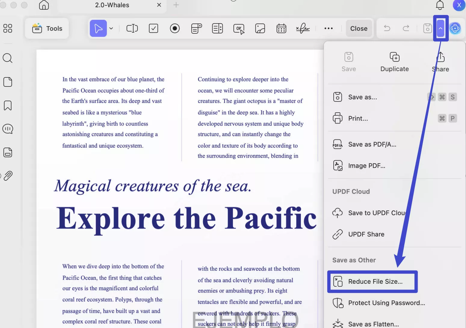Open the bookmarks panel icon

(8, 105)
